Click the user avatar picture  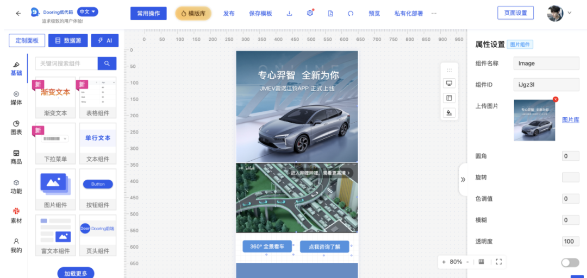tap(555, 13)
